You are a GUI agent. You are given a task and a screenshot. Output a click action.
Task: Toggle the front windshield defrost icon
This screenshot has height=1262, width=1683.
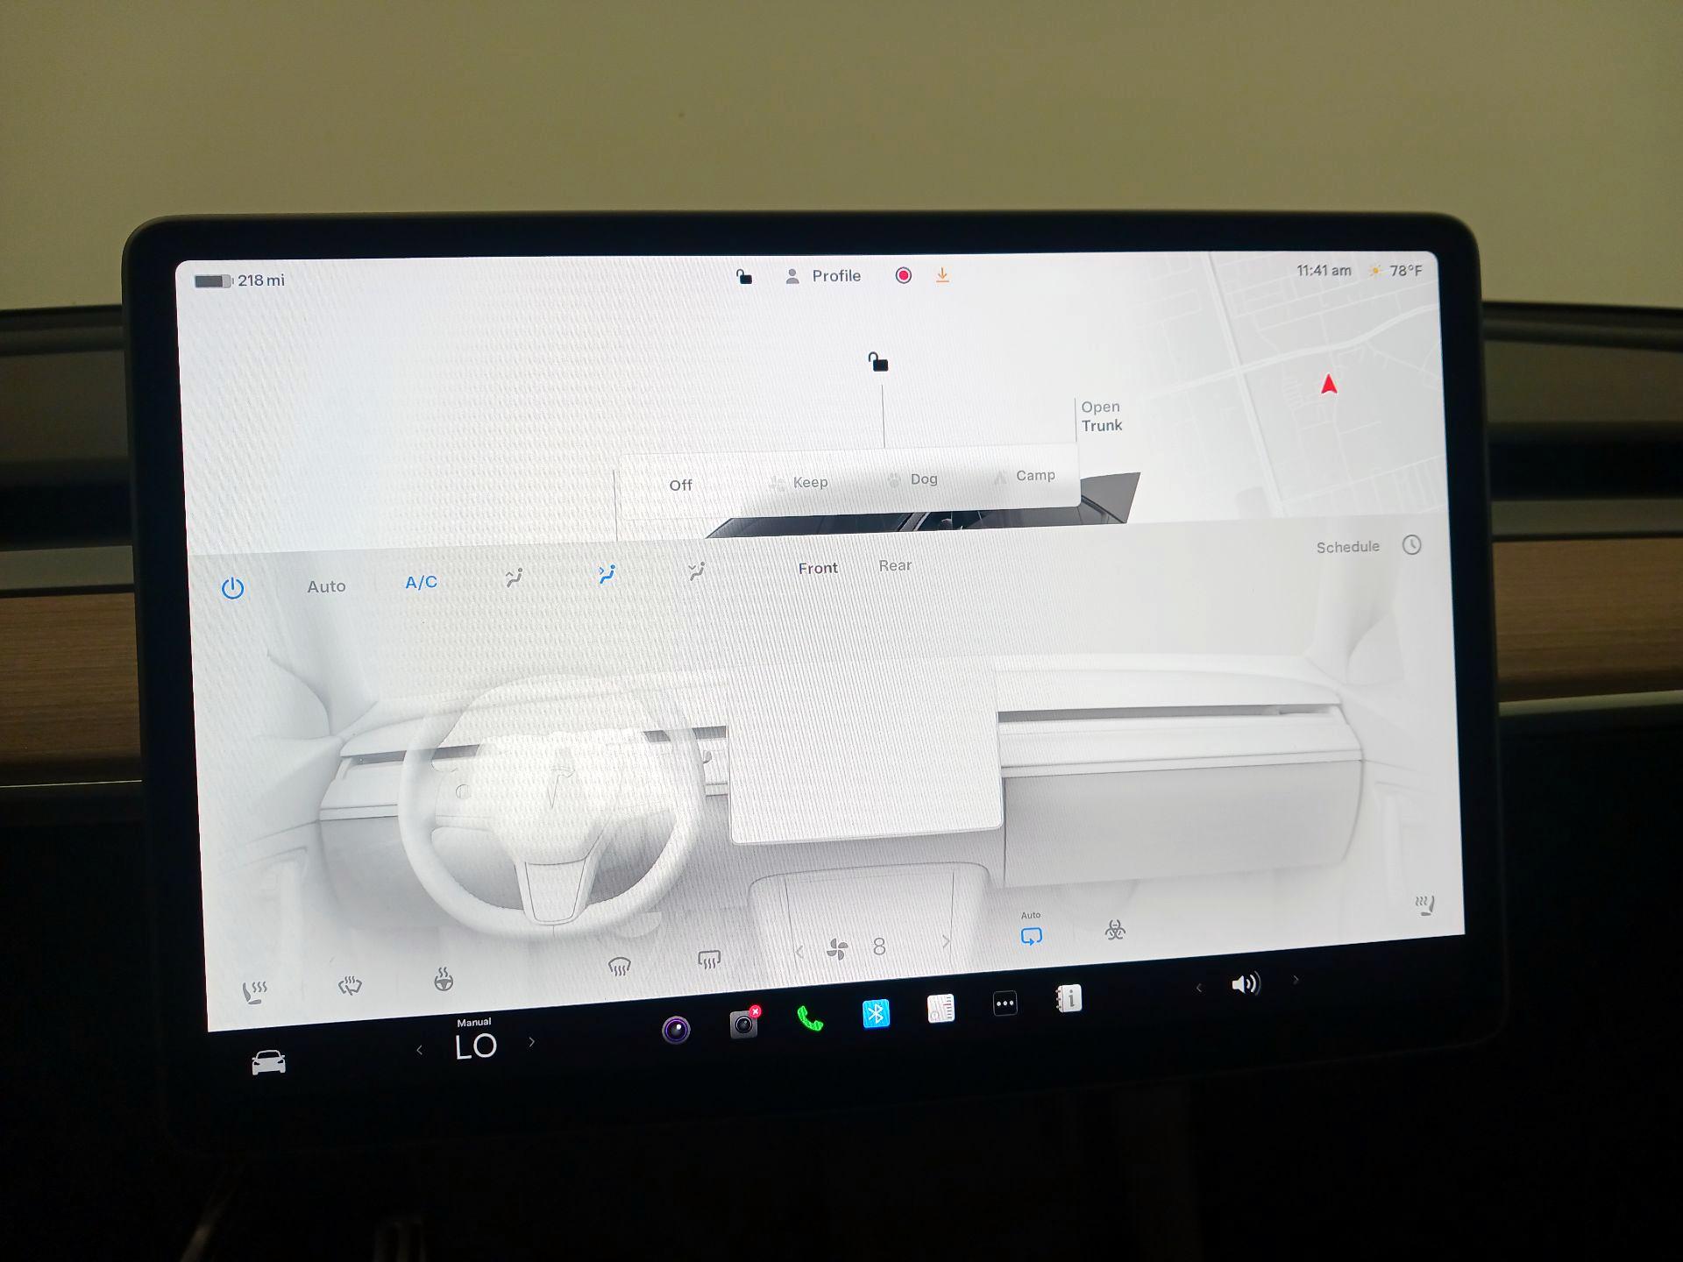pos(619,967)
